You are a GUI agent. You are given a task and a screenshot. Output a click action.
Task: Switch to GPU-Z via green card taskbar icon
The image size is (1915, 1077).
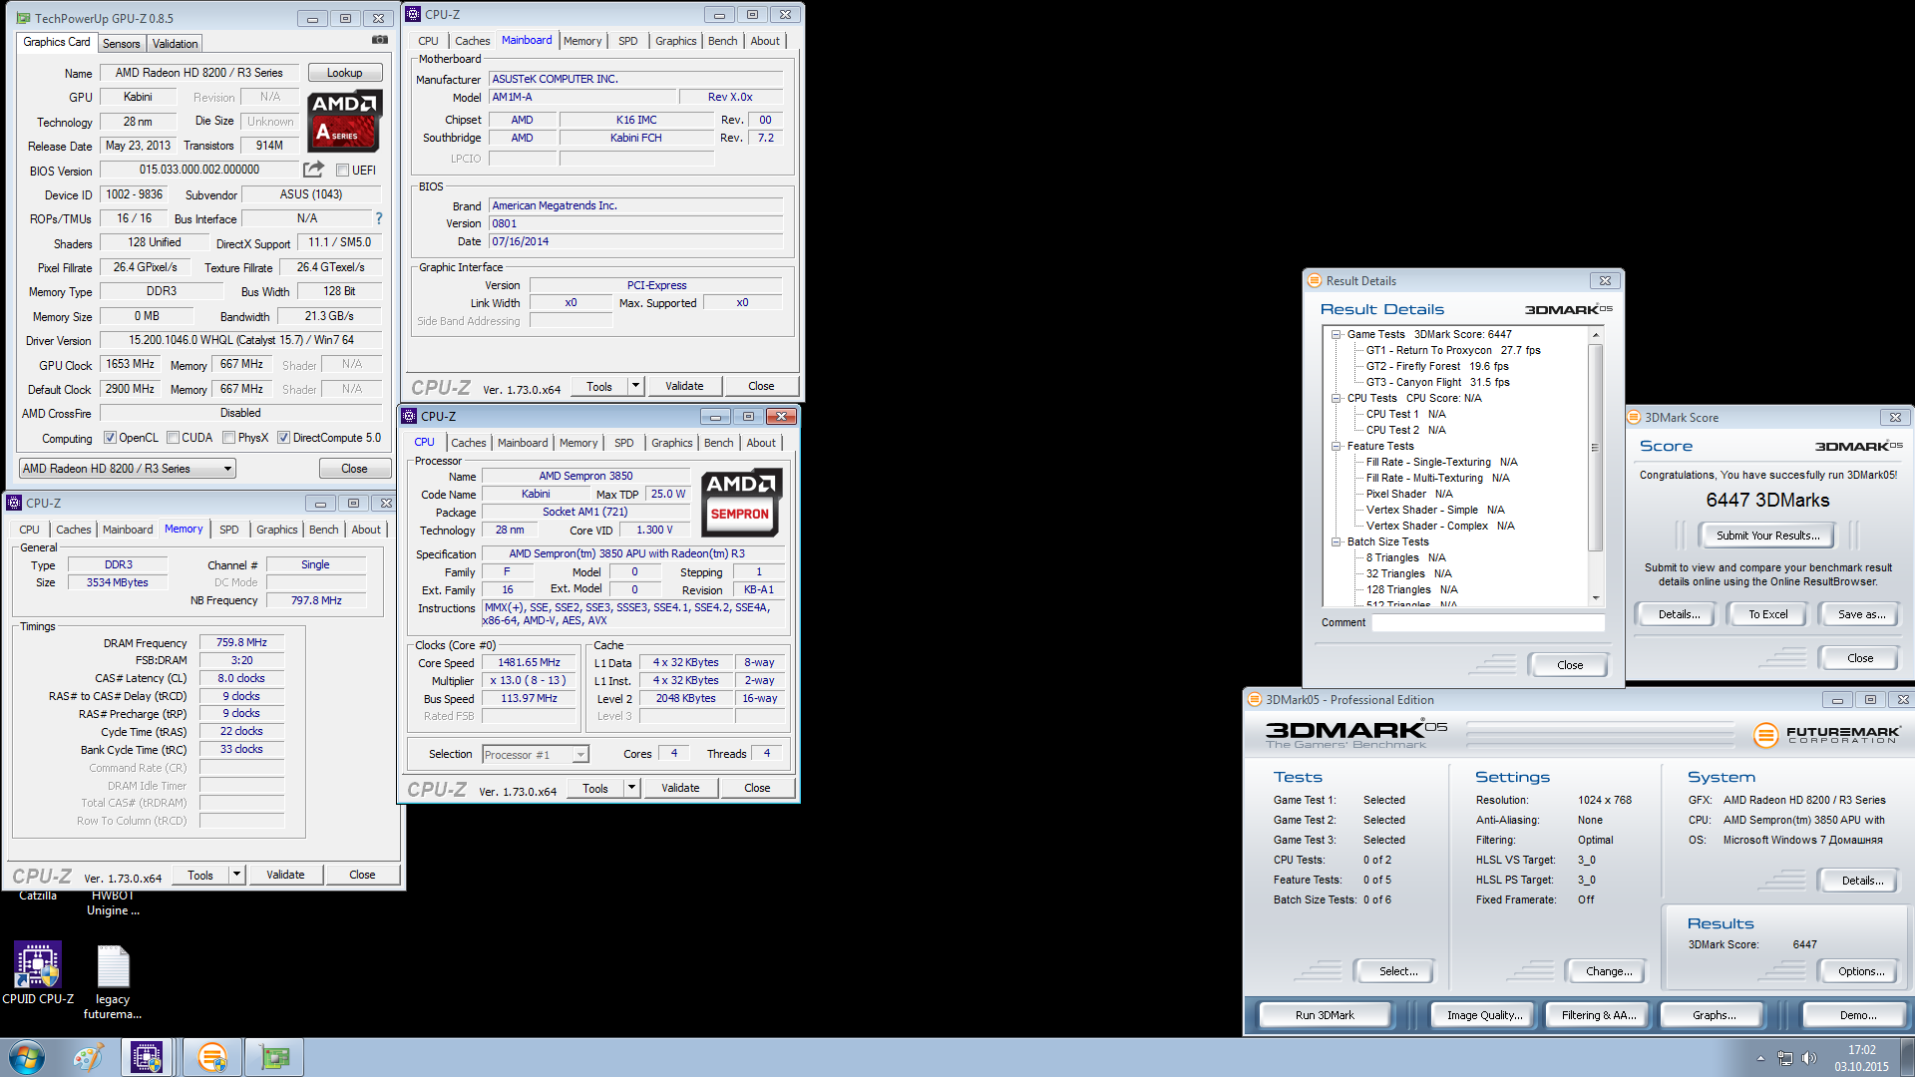pyautogui.click(x=274, y=1057)
